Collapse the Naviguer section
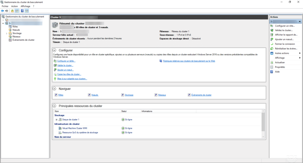 click(55, 89)
